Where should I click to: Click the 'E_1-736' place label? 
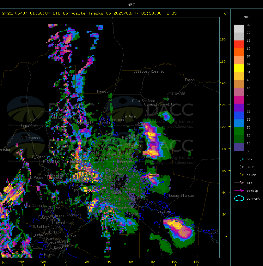click(x=178, y=94)
